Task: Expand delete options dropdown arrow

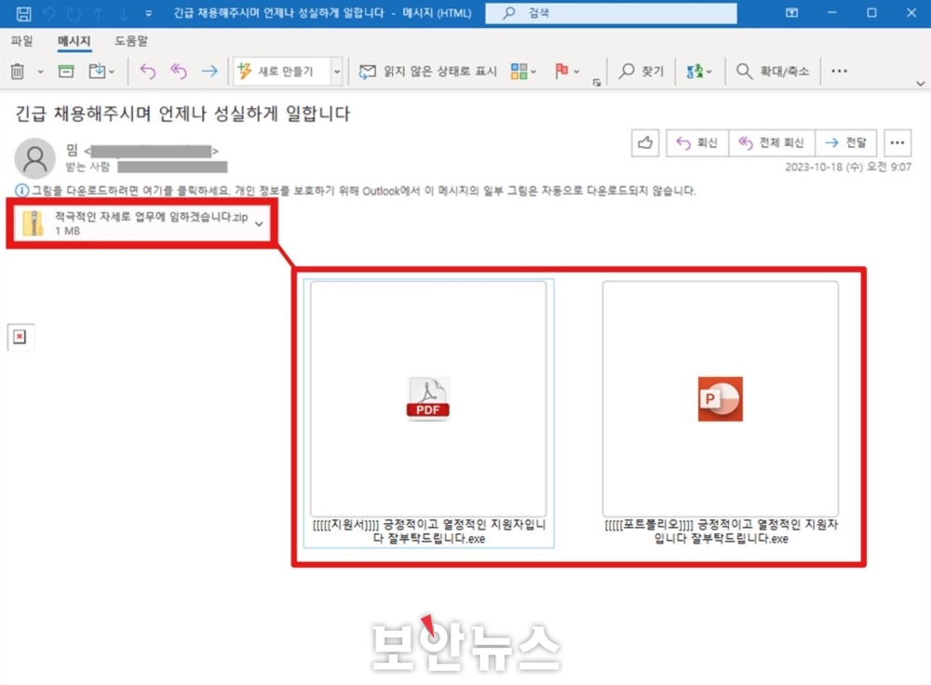Action: pyautogui.click(x=40, y=72)
